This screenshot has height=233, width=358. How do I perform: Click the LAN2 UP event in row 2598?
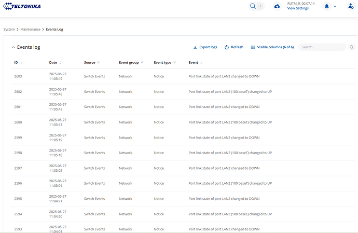tap(230, 153)
